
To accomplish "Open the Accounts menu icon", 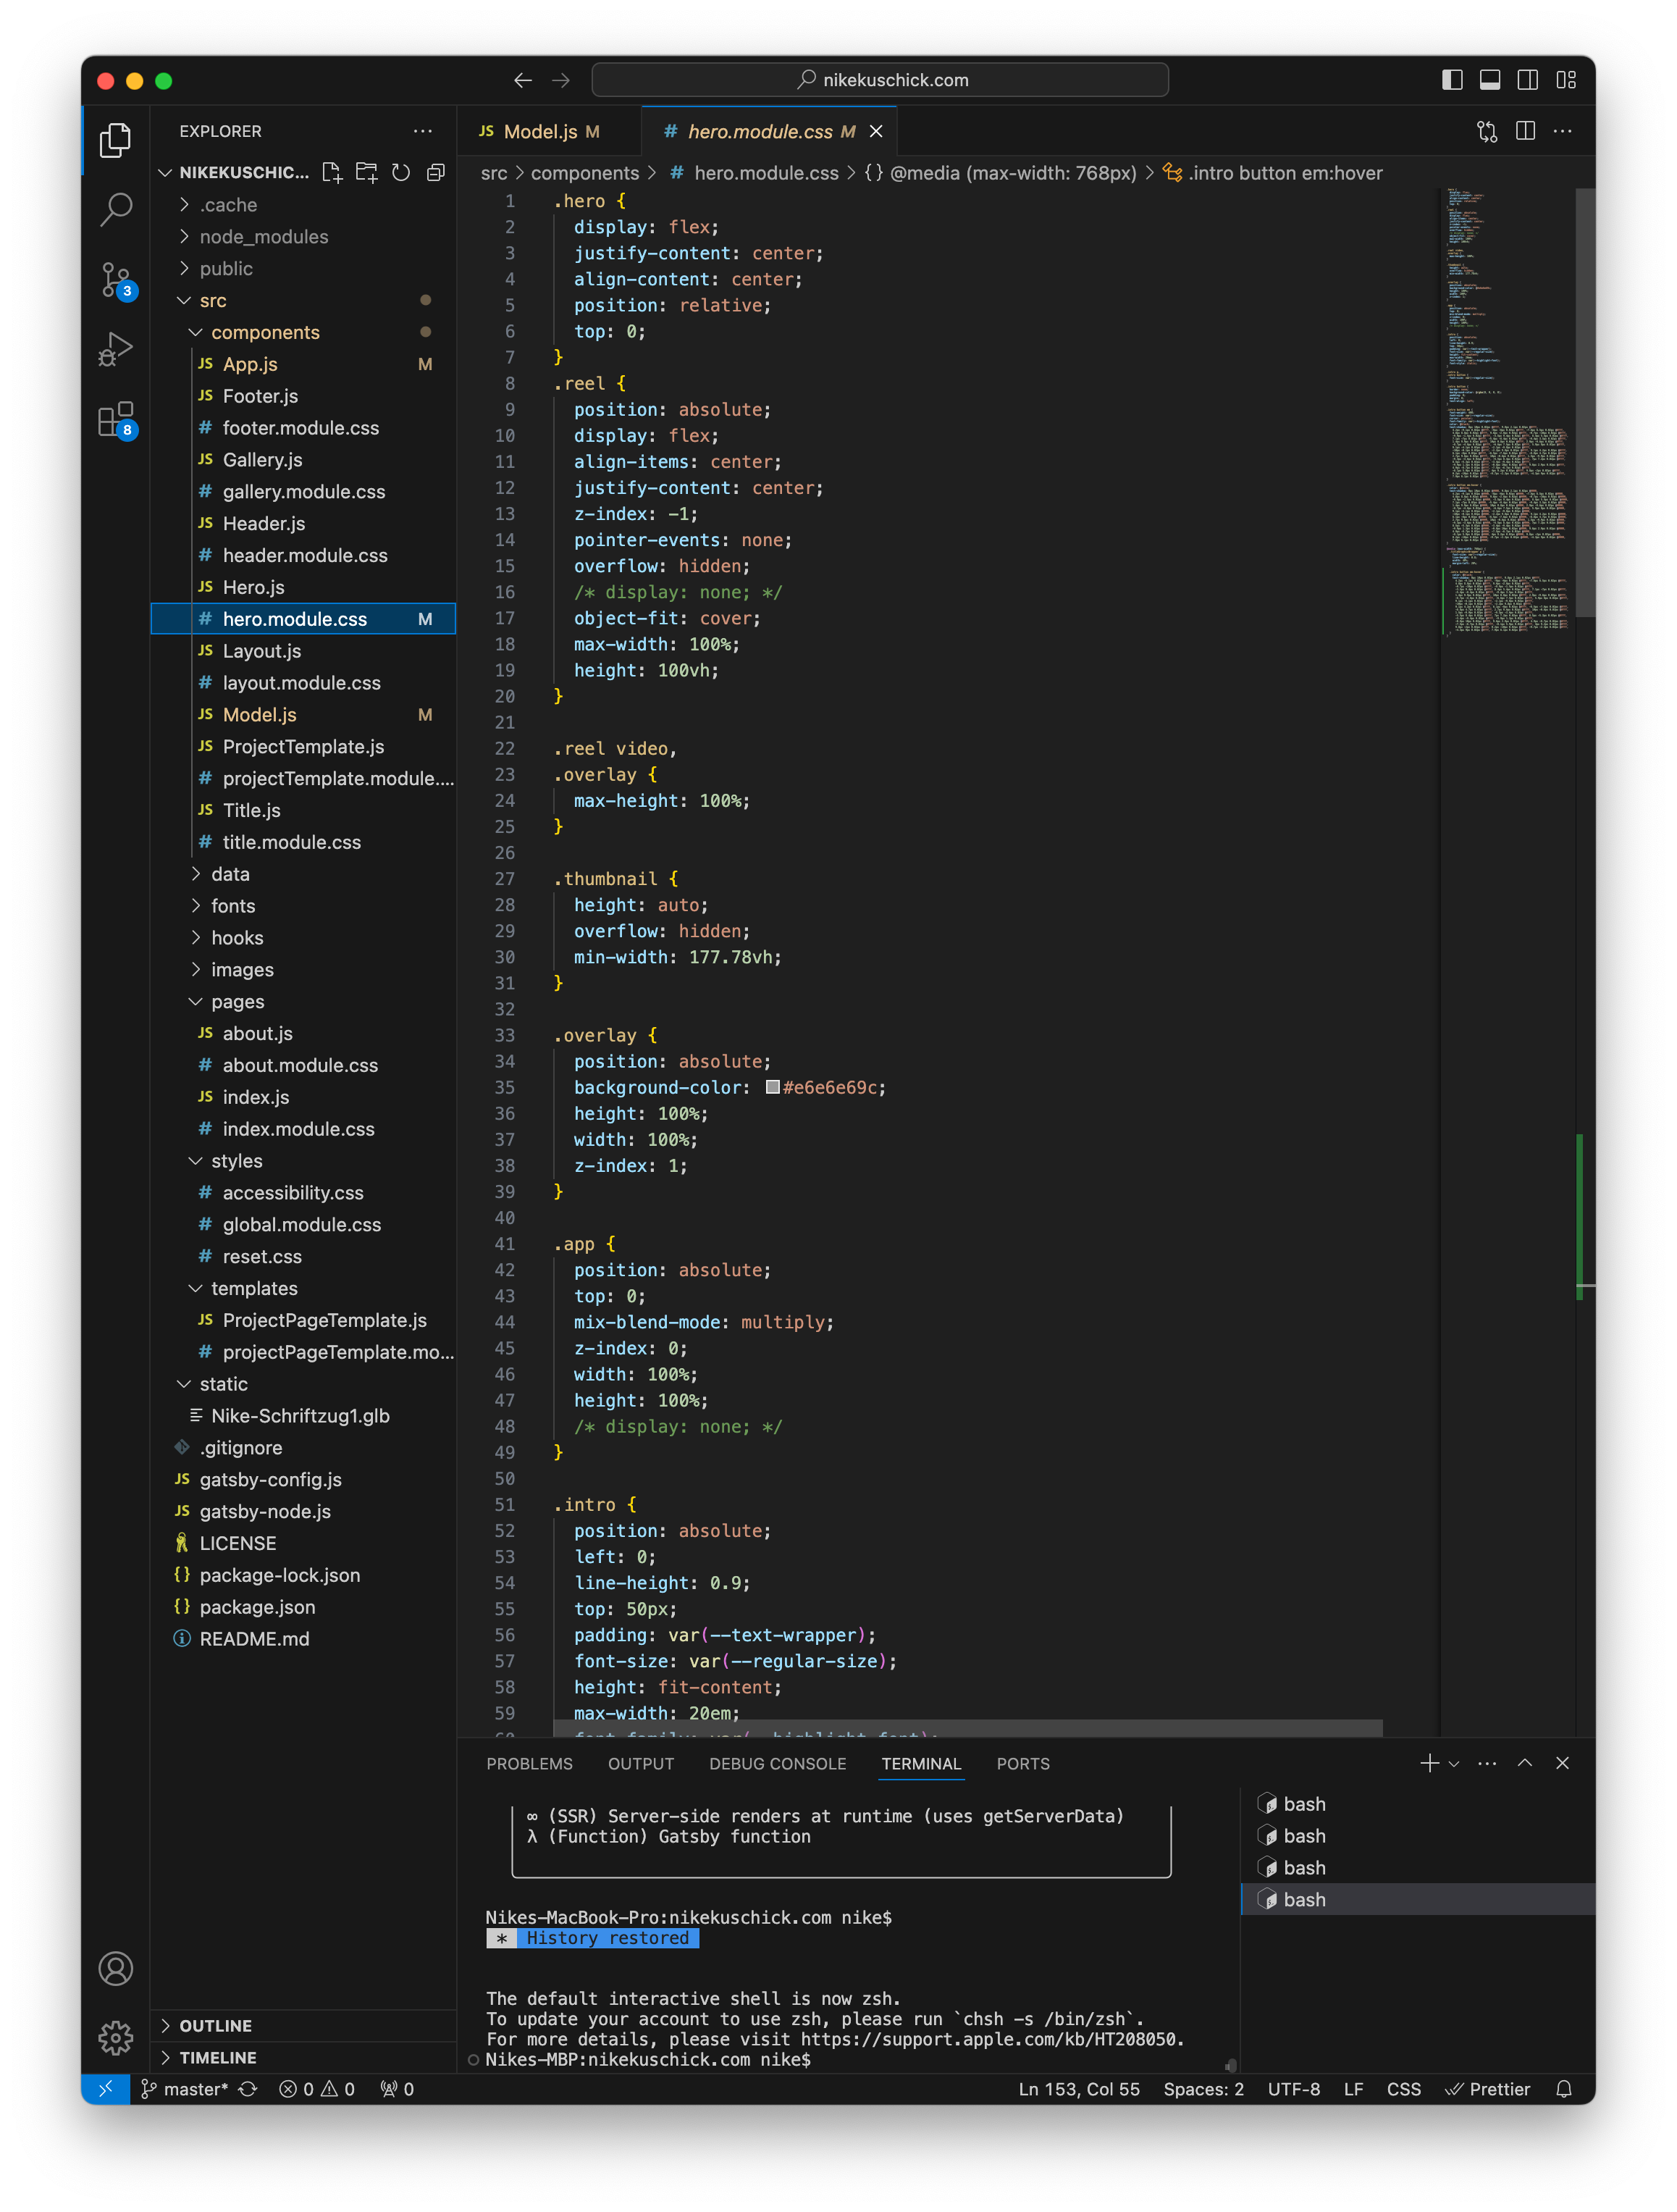I will click(116, 1968).
